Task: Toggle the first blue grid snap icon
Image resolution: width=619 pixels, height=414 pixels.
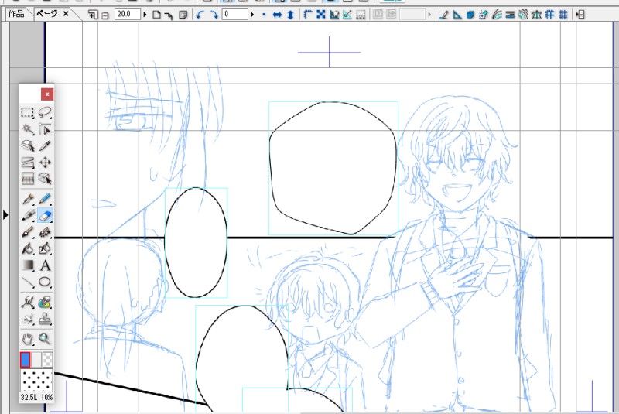Action: [x=550, y=15]
